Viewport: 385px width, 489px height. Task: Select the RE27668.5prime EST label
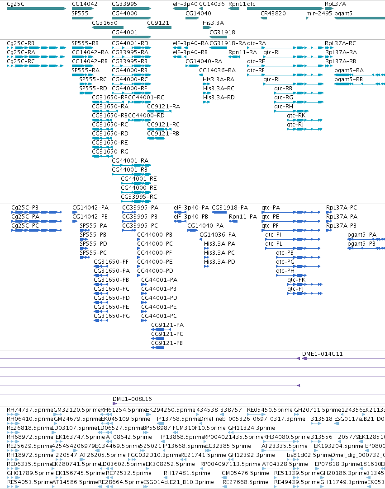(x=245, y=482)
